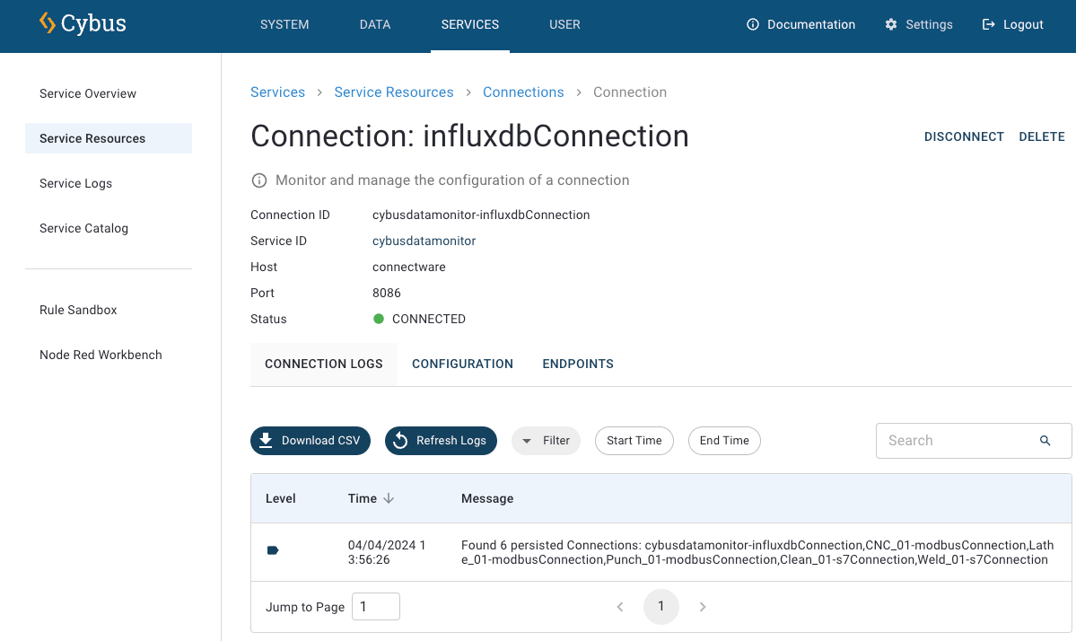This screenshot has width=1076, height=641.
Task: Open the cybusdatamonitor service link
Action: click(x=424, y=241)
